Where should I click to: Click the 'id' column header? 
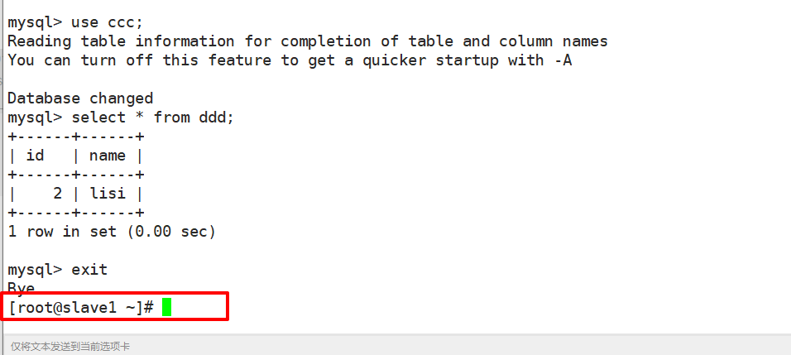[x=35, y=156]
